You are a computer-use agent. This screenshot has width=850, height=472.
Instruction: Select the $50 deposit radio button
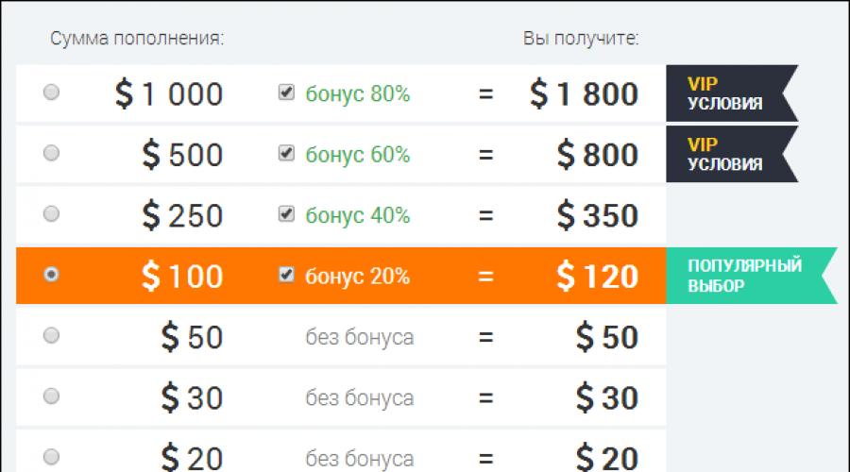(52, 334)
